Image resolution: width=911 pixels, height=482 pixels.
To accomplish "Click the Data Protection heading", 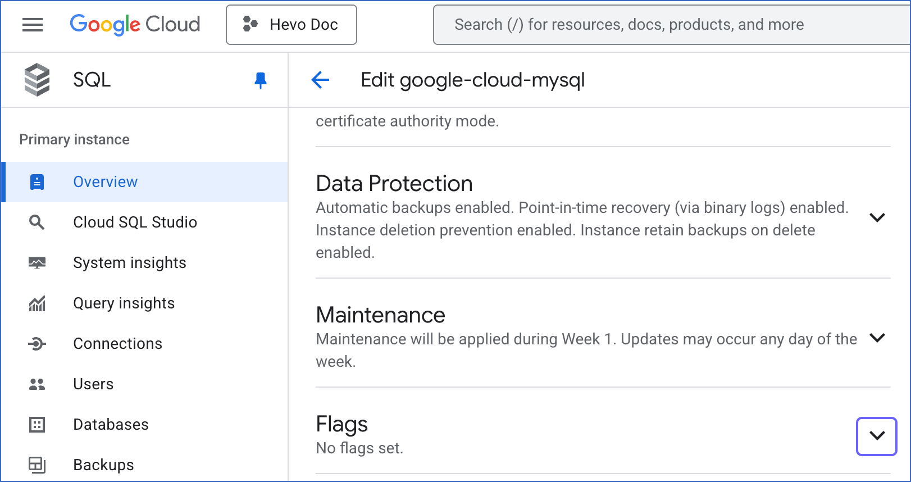I will (x=394, y=184).
